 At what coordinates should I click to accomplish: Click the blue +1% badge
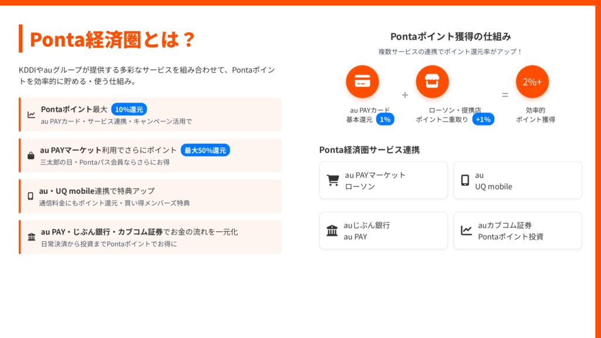point(483,119)
